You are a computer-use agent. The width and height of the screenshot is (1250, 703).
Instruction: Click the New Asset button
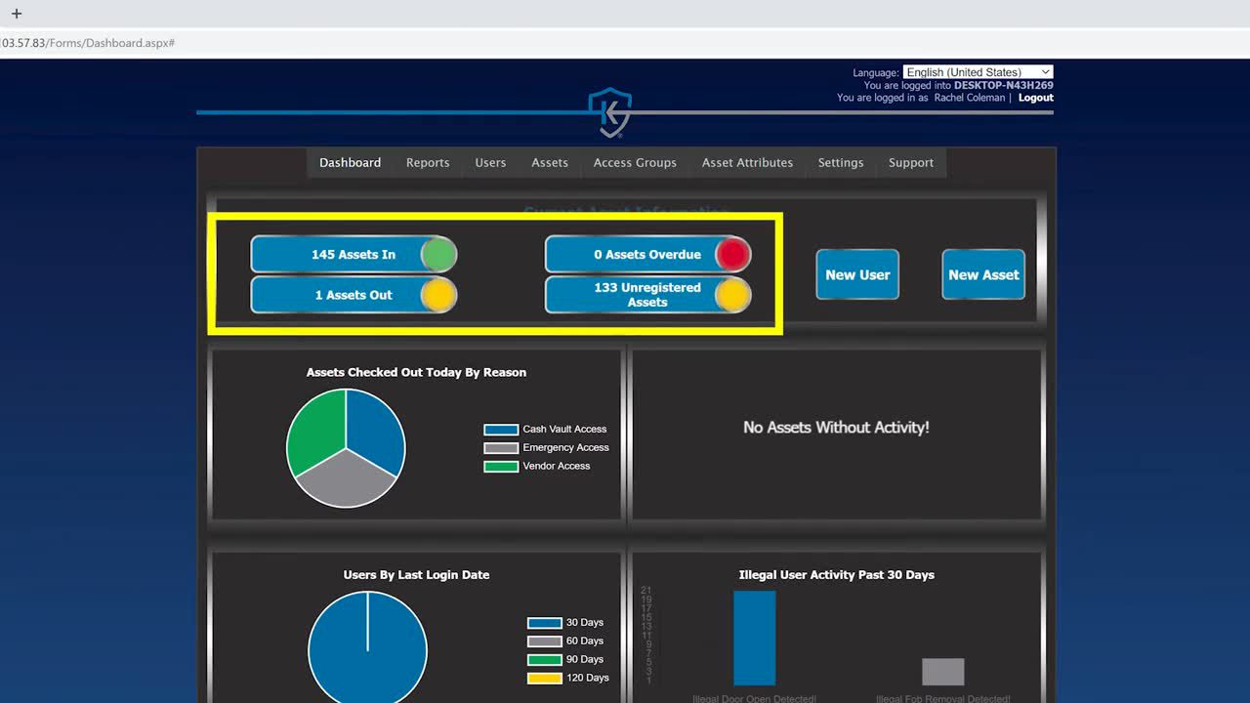point(982,274)
